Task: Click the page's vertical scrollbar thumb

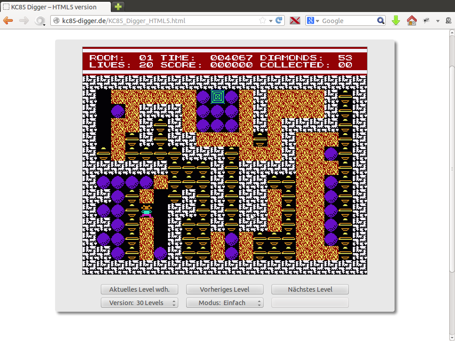Action: 452,169
